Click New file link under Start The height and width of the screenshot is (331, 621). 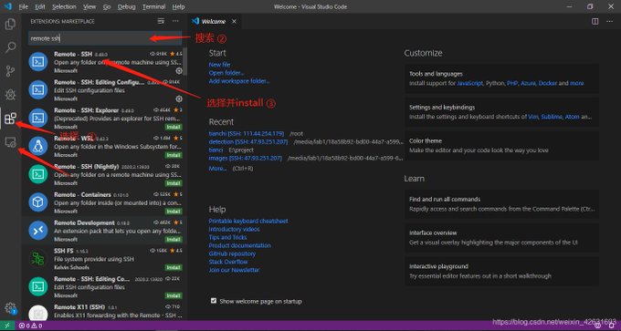click(x=219, y=65)
